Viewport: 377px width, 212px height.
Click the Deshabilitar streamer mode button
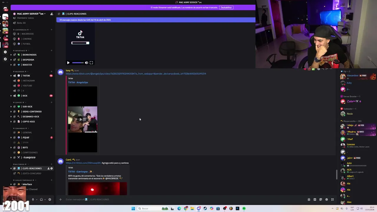[x=226, y=7]
